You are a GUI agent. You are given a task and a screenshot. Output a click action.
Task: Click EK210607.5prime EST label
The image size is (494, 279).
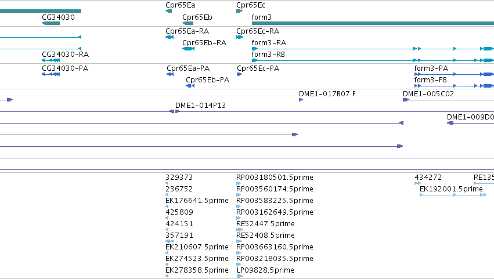click(197, 247)
